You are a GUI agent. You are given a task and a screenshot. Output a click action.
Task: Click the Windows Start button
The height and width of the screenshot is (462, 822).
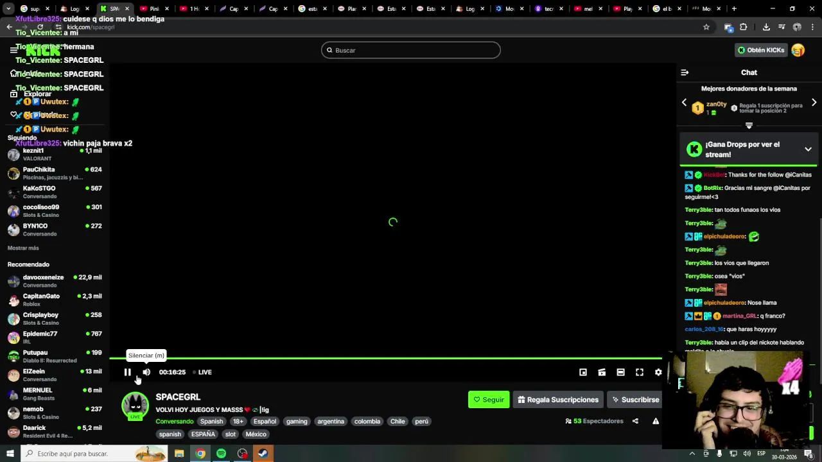point(10,454)
